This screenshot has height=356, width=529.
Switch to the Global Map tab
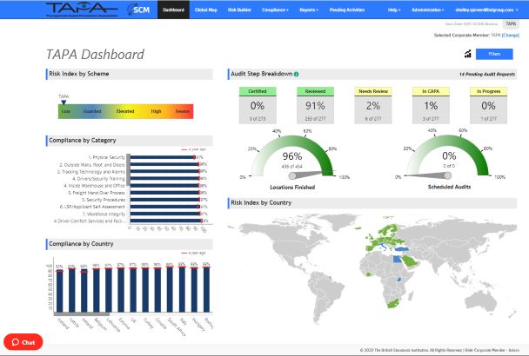pos(207,10)
